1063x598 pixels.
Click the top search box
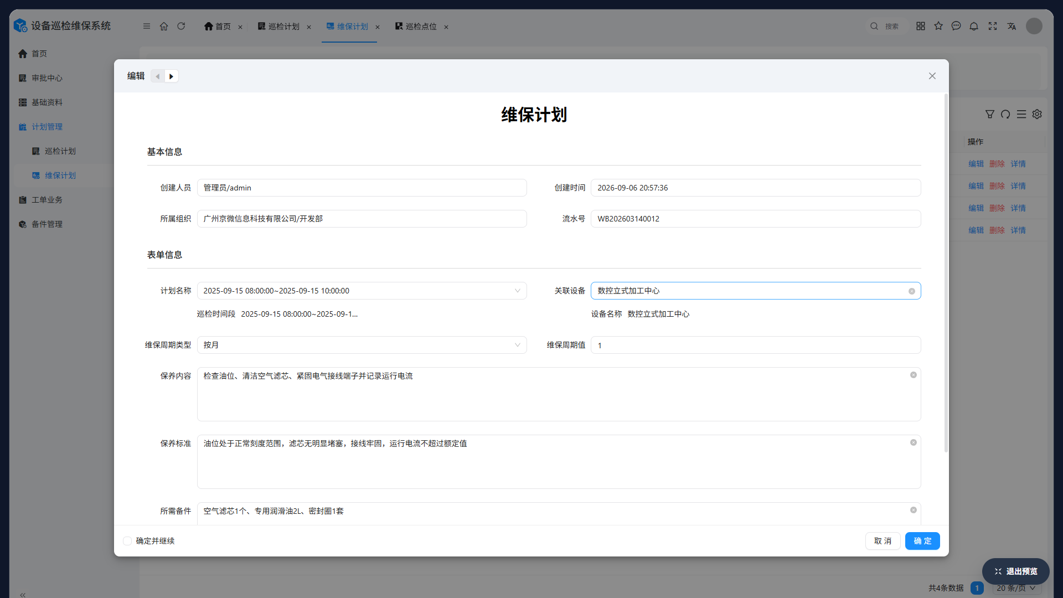click(887, 26)
